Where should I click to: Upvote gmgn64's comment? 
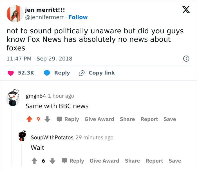(29, 119)
